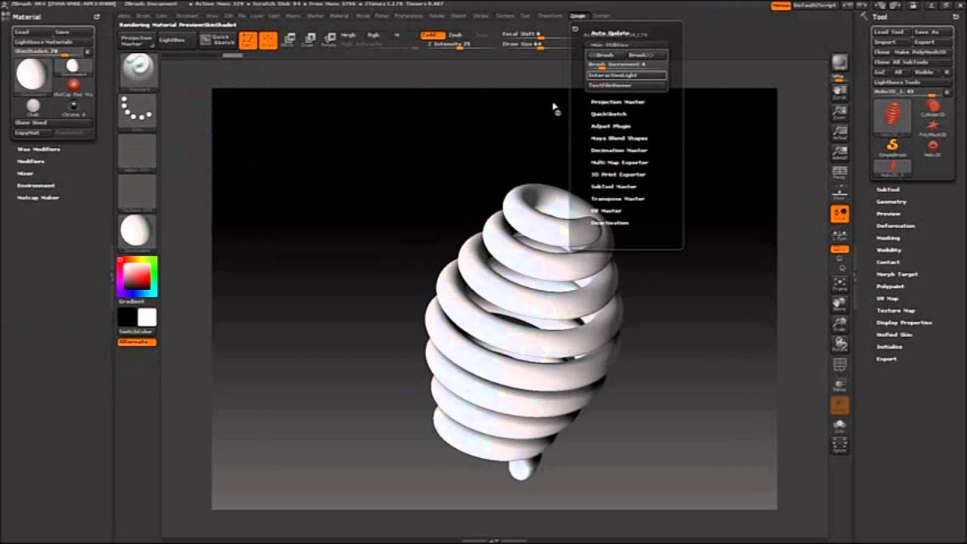Open the current brush thumbnail in left shelf

(x=137, y=71)
